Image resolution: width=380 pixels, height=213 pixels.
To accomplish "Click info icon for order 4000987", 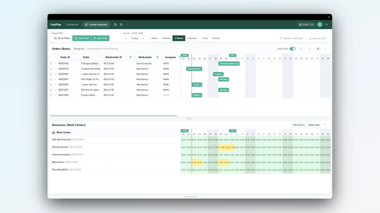I will point(51,79).
